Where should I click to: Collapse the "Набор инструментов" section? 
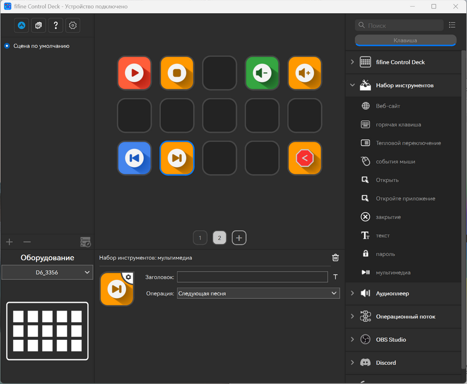[352, 85]
